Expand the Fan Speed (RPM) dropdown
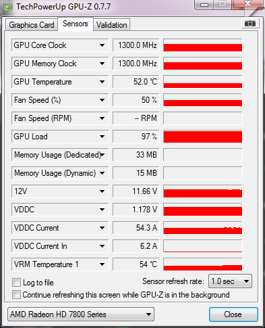The image size is (265, 328). 102,118
